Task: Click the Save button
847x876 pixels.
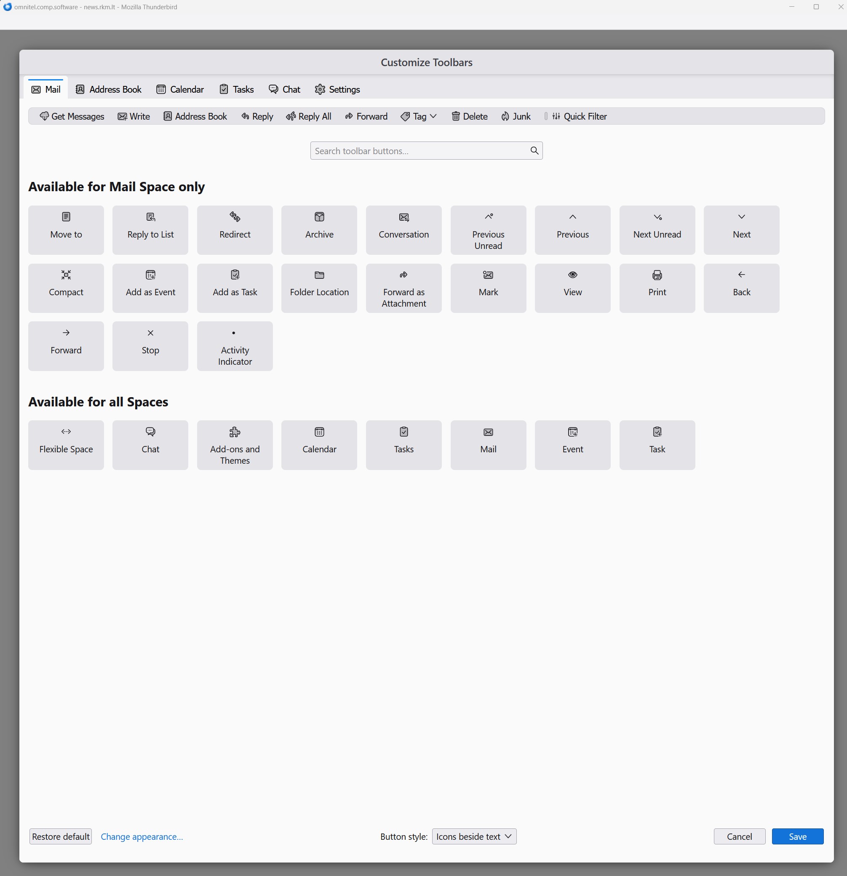Action: point(797,836)
